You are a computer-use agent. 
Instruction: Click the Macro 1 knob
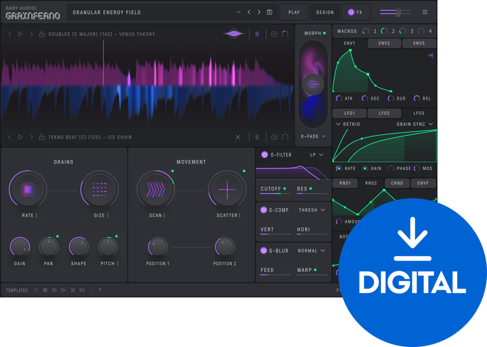(366, 31)
